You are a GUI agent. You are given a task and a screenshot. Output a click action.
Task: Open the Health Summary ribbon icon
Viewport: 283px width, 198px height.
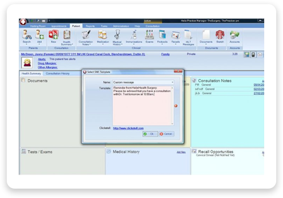point(67,35)
